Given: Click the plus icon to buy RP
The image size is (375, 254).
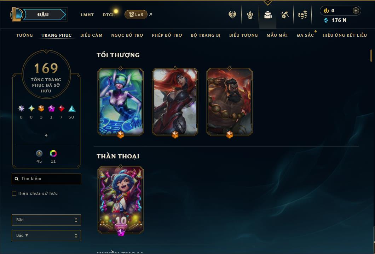Looking at the screenshot, I should pos(356,11).
